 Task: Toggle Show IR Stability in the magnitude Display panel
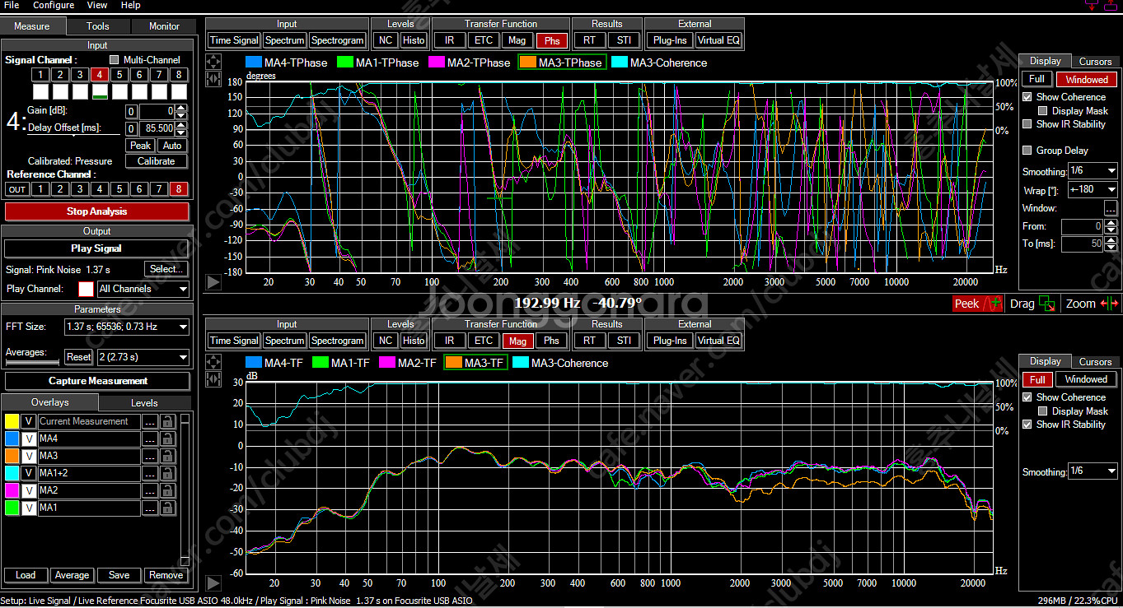click(x=1027, y=425)
